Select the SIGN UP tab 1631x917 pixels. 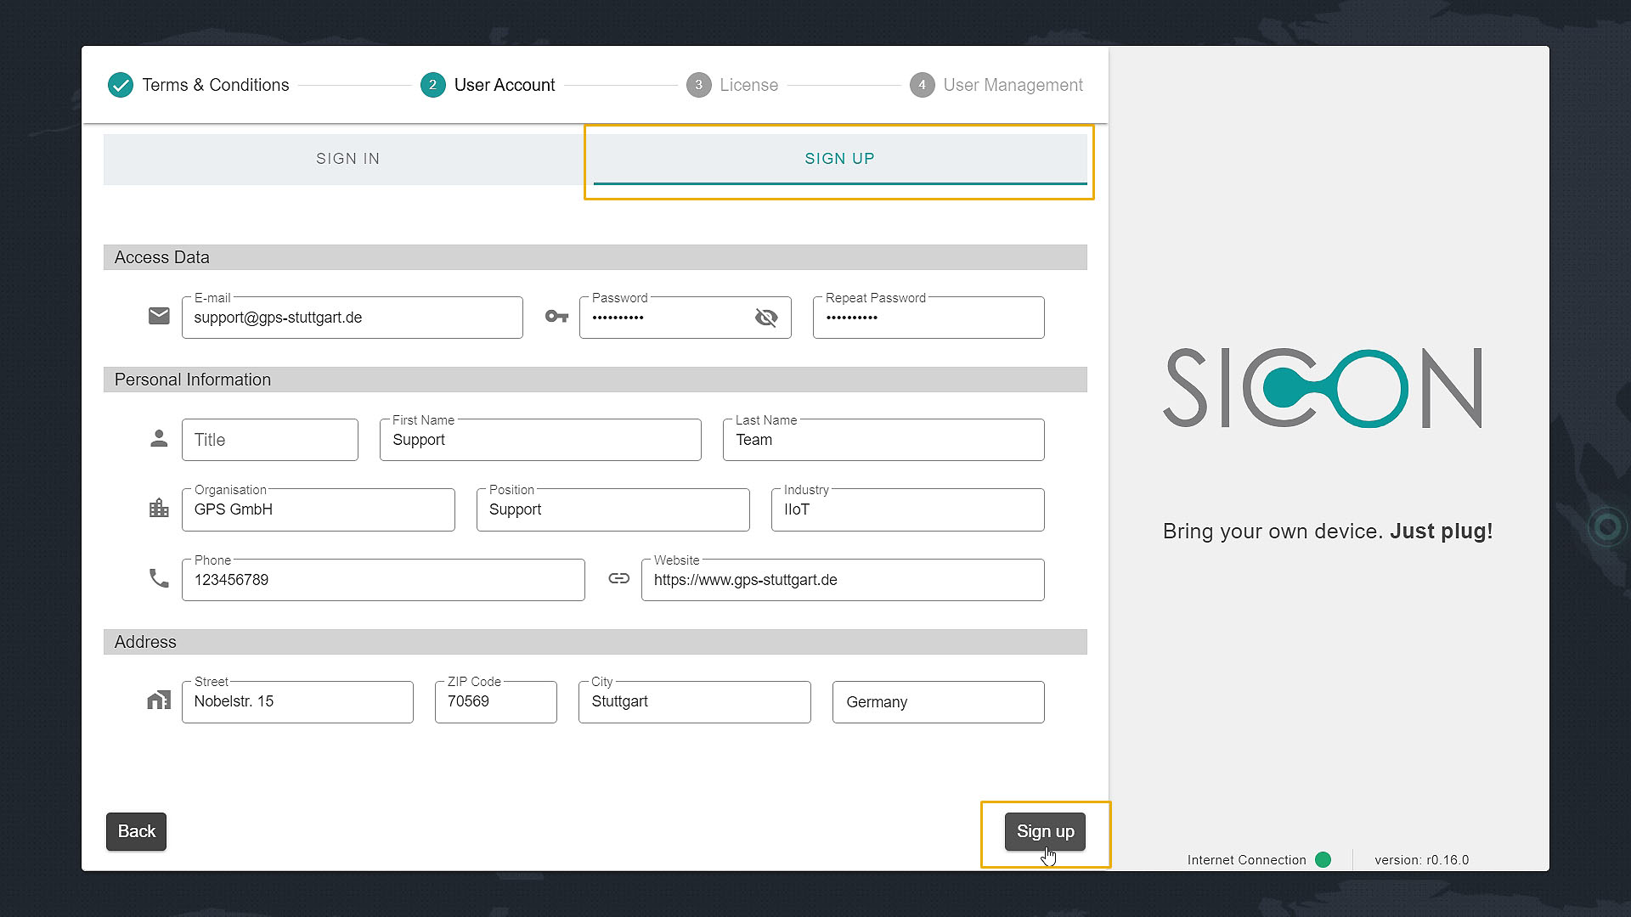coord(839,159)
